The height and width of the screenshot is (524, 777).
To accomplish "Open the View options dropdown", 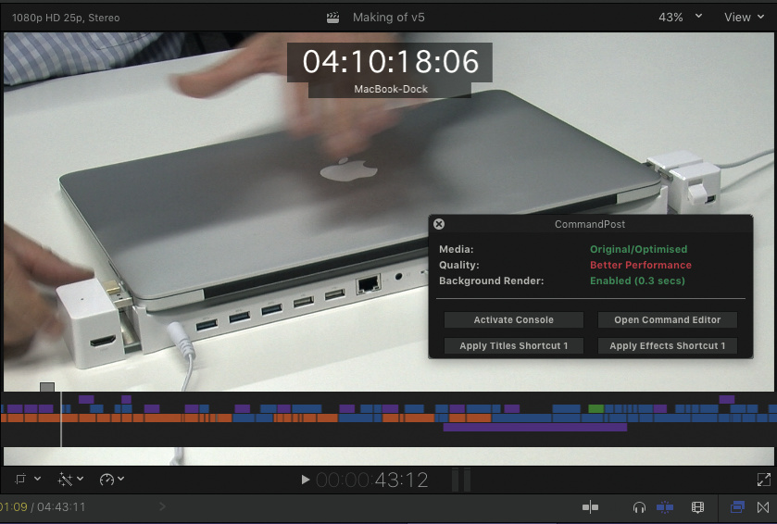I will [744, 18].
